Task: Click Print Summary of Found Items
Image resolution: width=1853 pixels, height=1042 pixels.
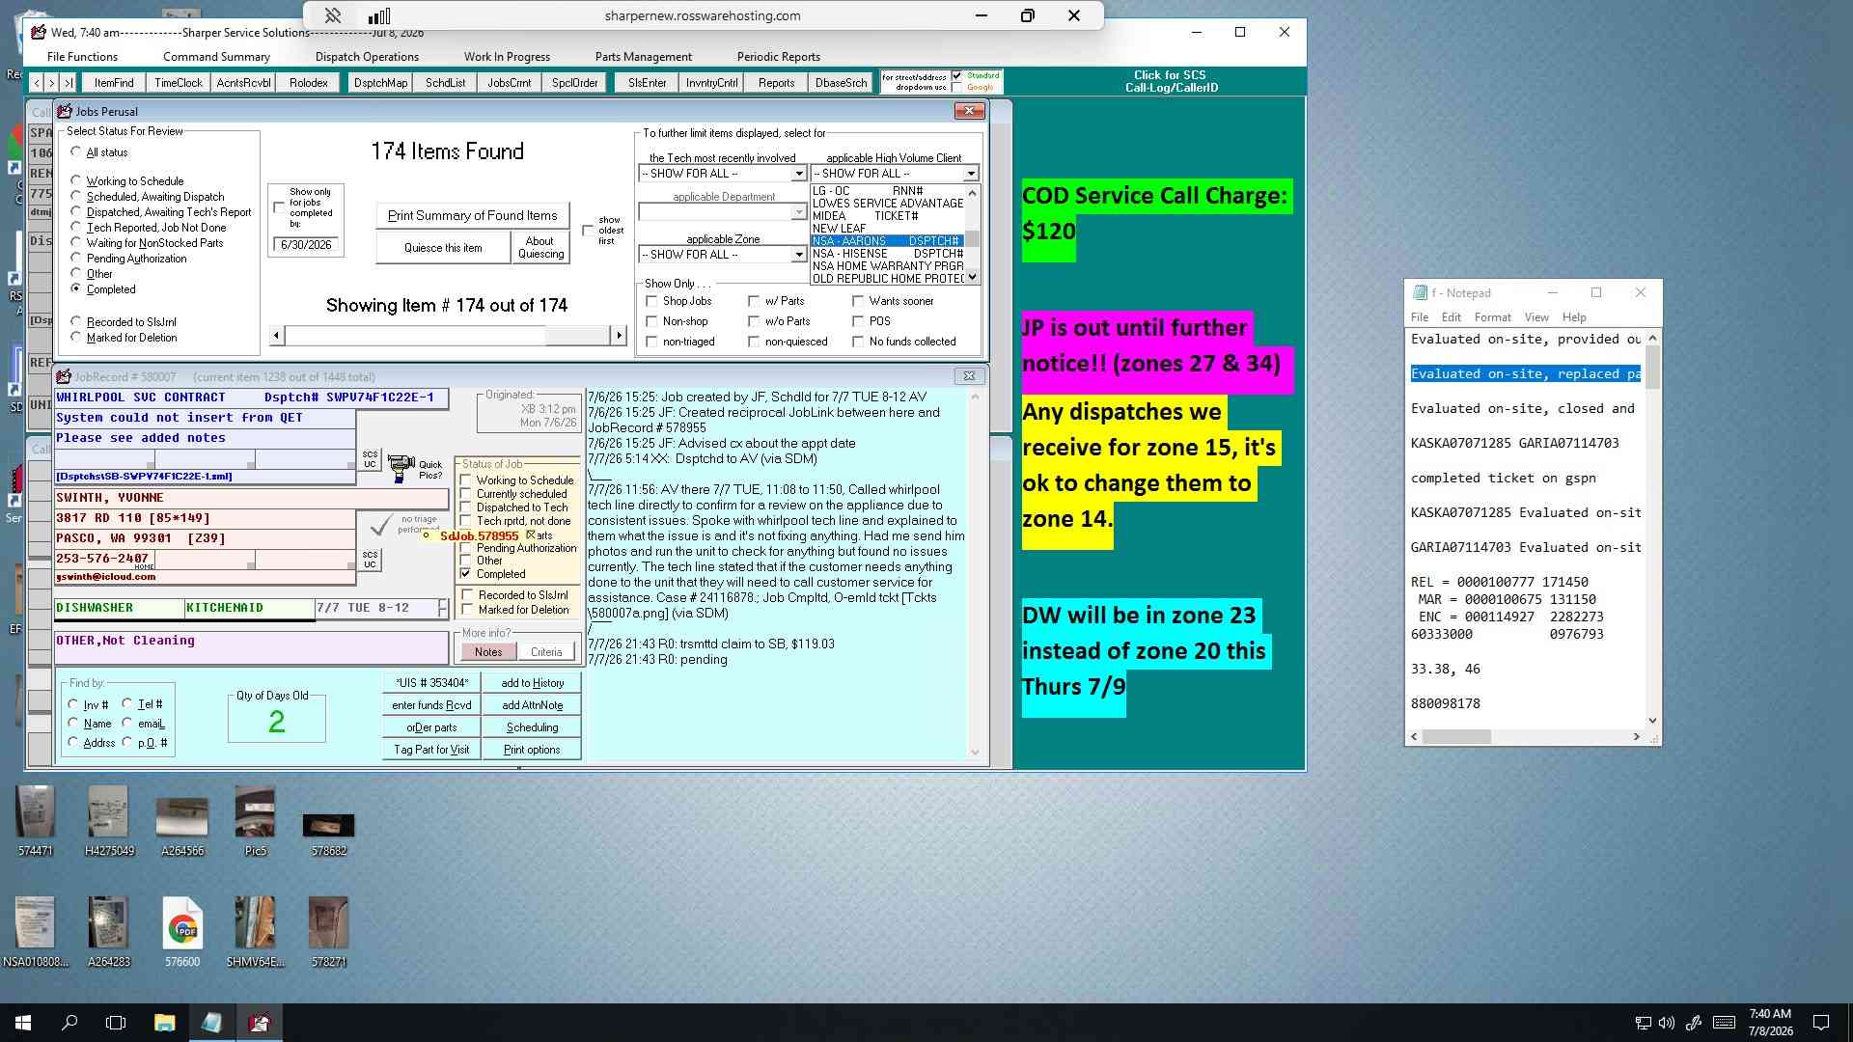Action: [472, 215]
